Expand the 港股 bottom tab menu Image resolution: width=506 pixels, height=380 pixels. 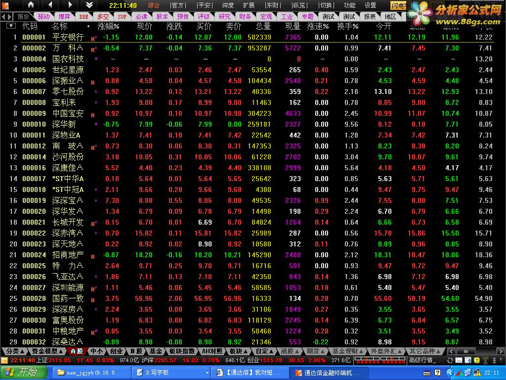click(x=290, y=351)
